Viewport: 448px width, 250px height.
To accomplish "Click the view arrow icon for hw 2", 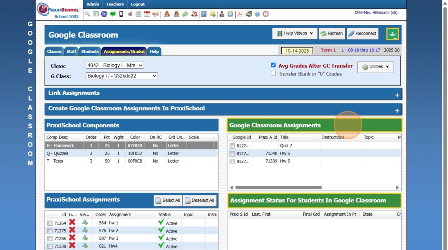I will (85, 230).
